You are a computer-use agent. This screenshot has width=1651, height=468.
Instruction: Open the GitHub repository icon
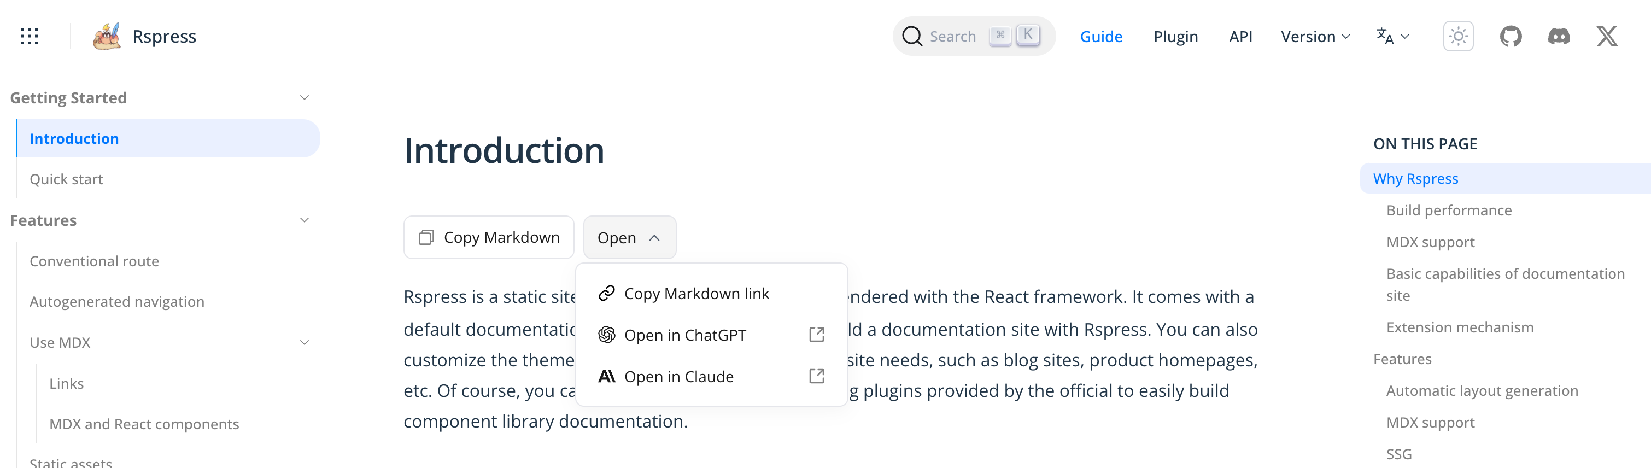1510,37
